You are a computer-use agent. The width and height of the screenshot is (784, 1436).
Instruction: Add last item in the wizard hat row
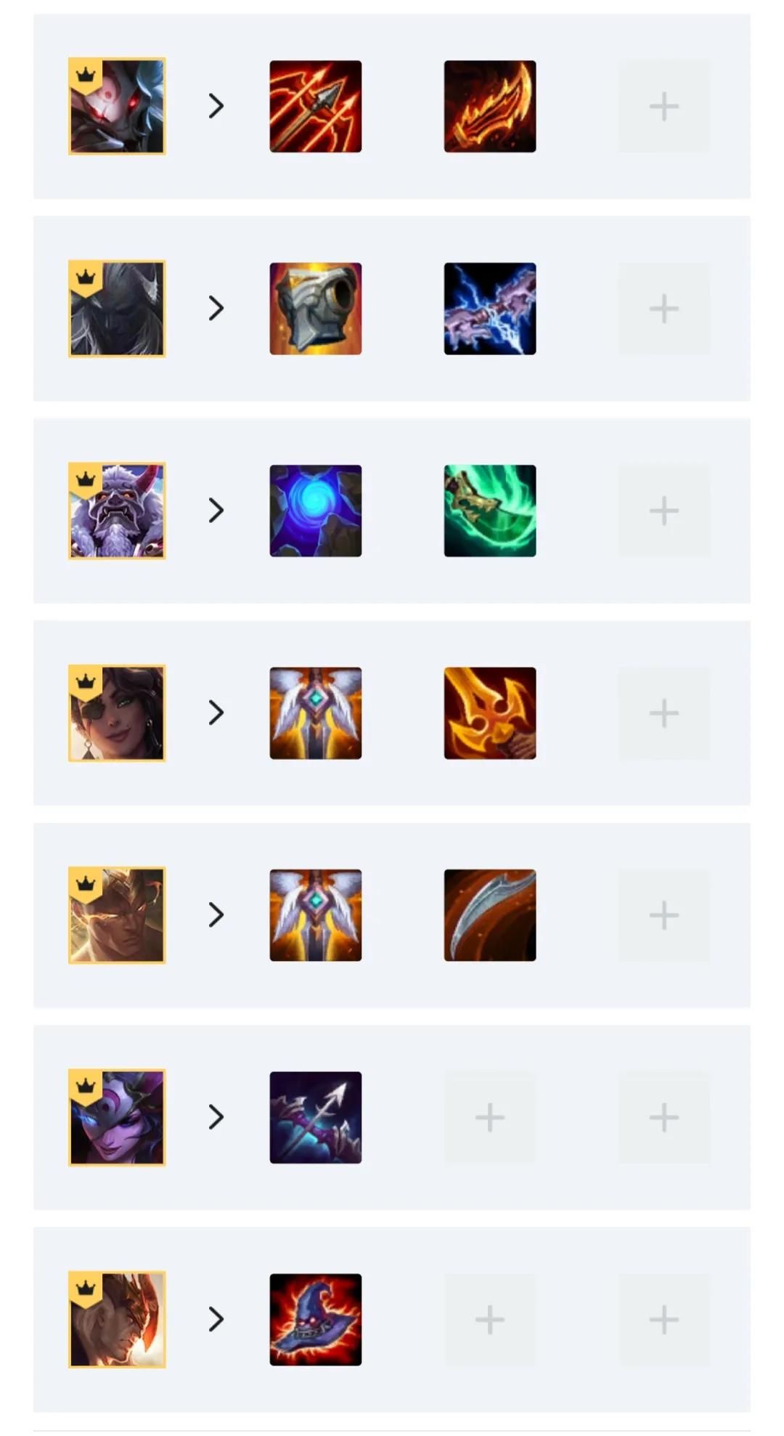click(664, 1320)
